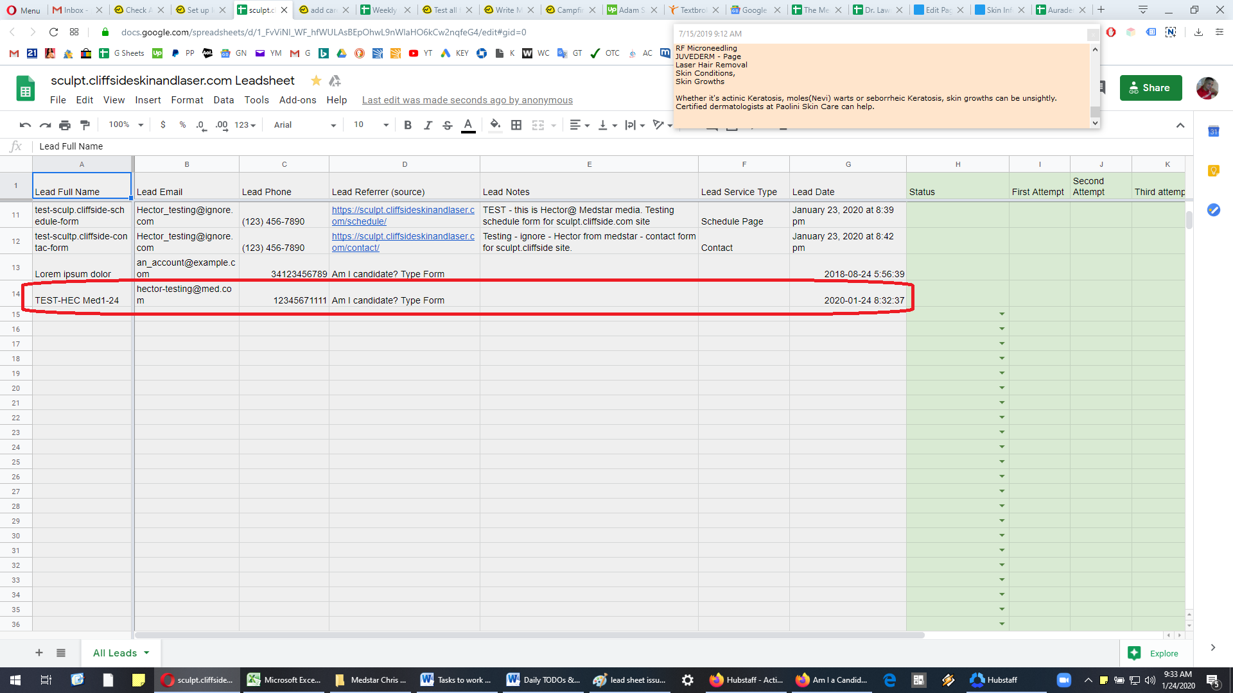Screen dimensions: 1233x693
Task: Star this spreadsheet
Action: click(316, 80)
